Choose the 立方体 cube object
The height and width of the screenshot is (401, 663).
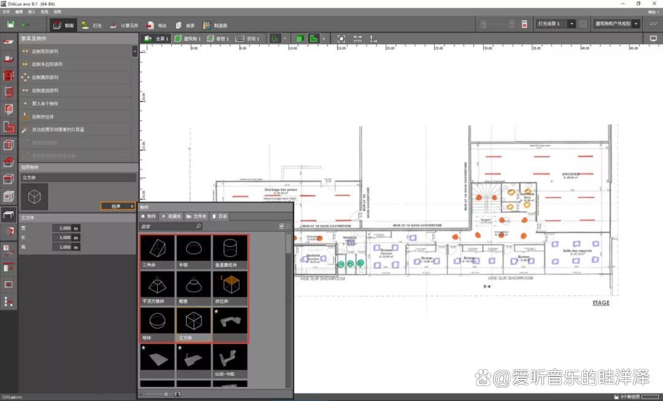193,325
